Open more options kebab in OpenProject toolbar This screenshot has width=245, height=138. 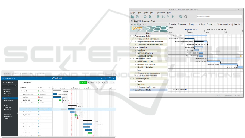(114, 83)
